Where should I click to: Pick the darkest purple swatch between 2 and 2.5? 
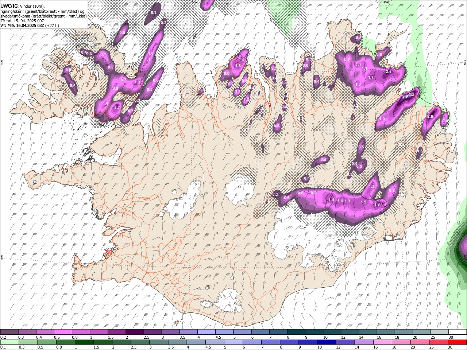[x=135, y=332]
